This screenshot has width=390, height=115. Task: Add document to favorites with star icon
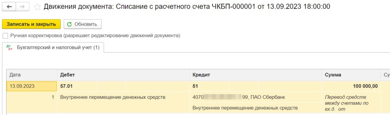click(37, 7)
